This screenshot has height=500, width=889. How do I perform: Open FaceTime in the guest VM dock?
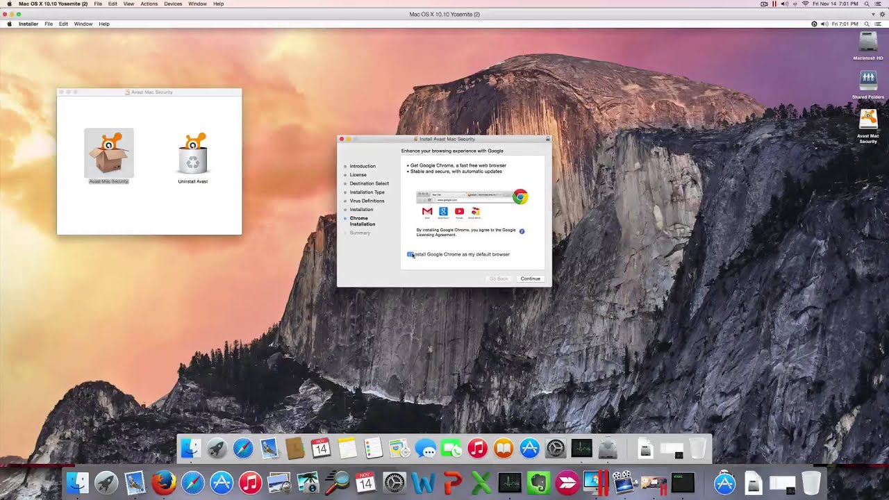[x=451, y=449]
